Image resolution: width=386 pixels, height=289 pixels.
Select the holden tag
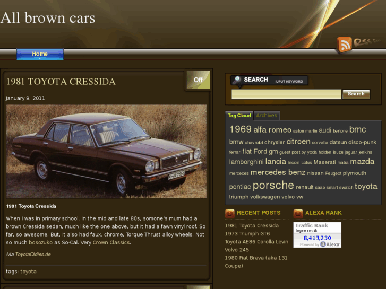click(x=325, y=152)
